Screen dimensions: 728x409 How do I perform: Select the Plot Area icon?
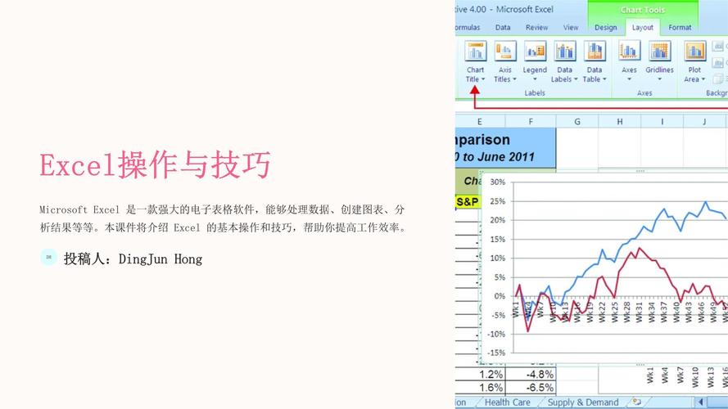click(694, 52)
